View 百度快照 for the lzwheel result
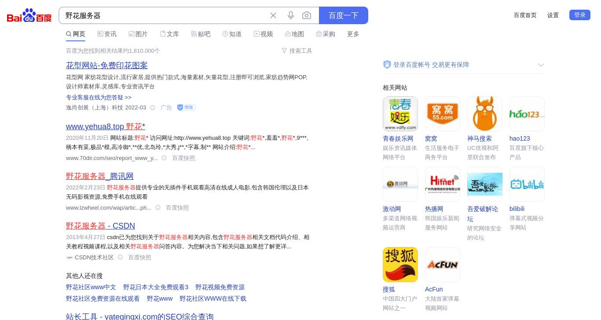Viewport: 601px width, 320px height. coord(177,207)
